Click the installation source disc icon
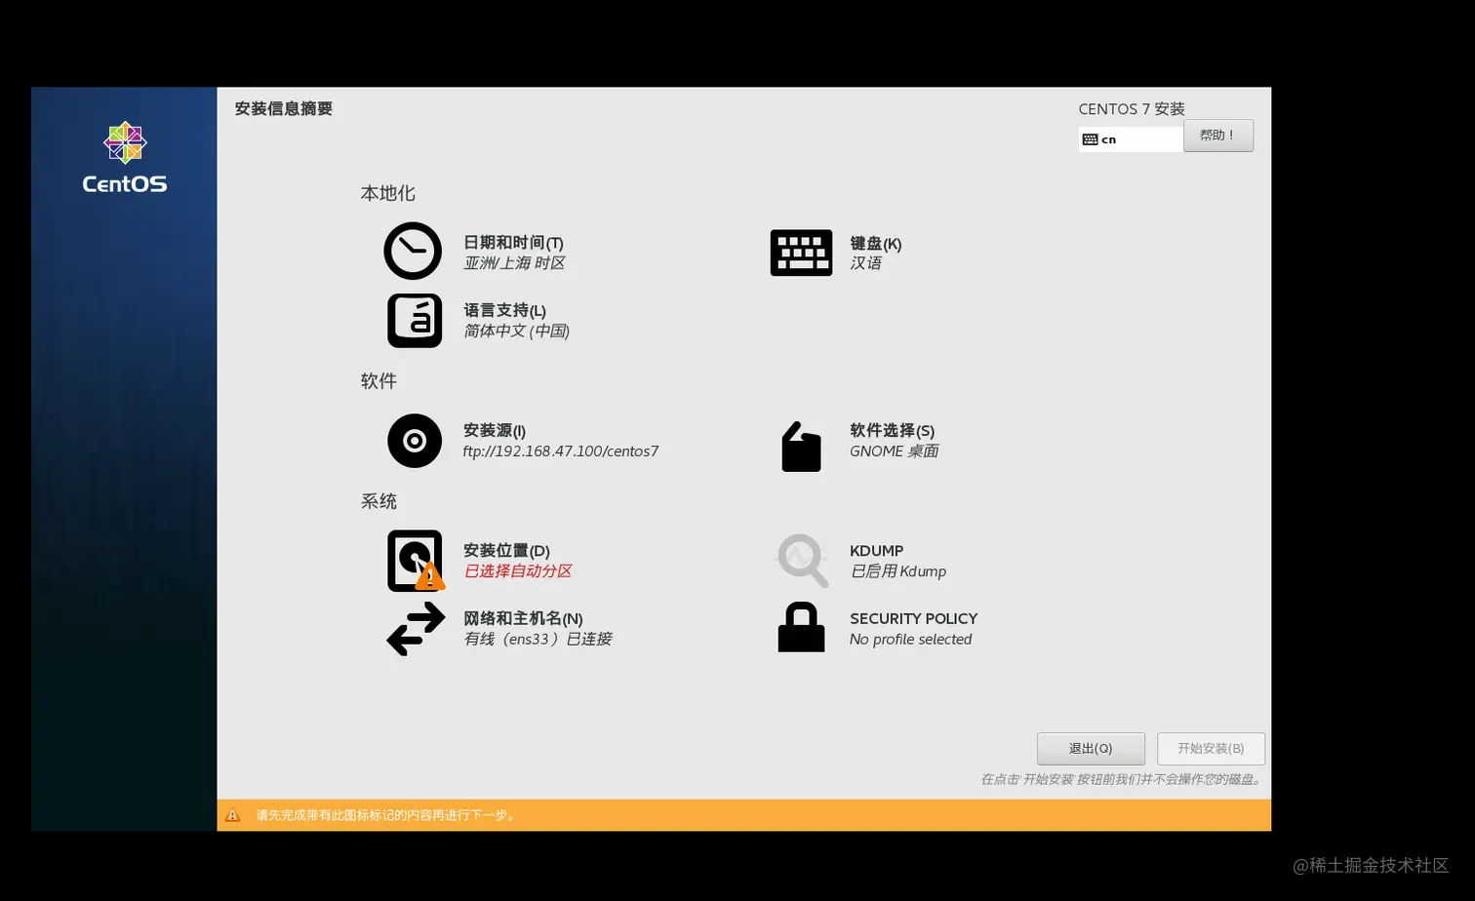Screen dimensions: 1475x901 tap(415, 441)
